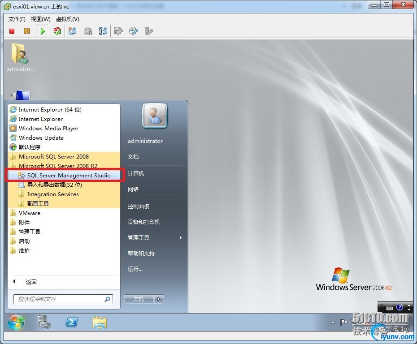This screenshot has height=344, width=417.
Task: Expand the Integration Services folder
Action: click(x=64, y=194)
